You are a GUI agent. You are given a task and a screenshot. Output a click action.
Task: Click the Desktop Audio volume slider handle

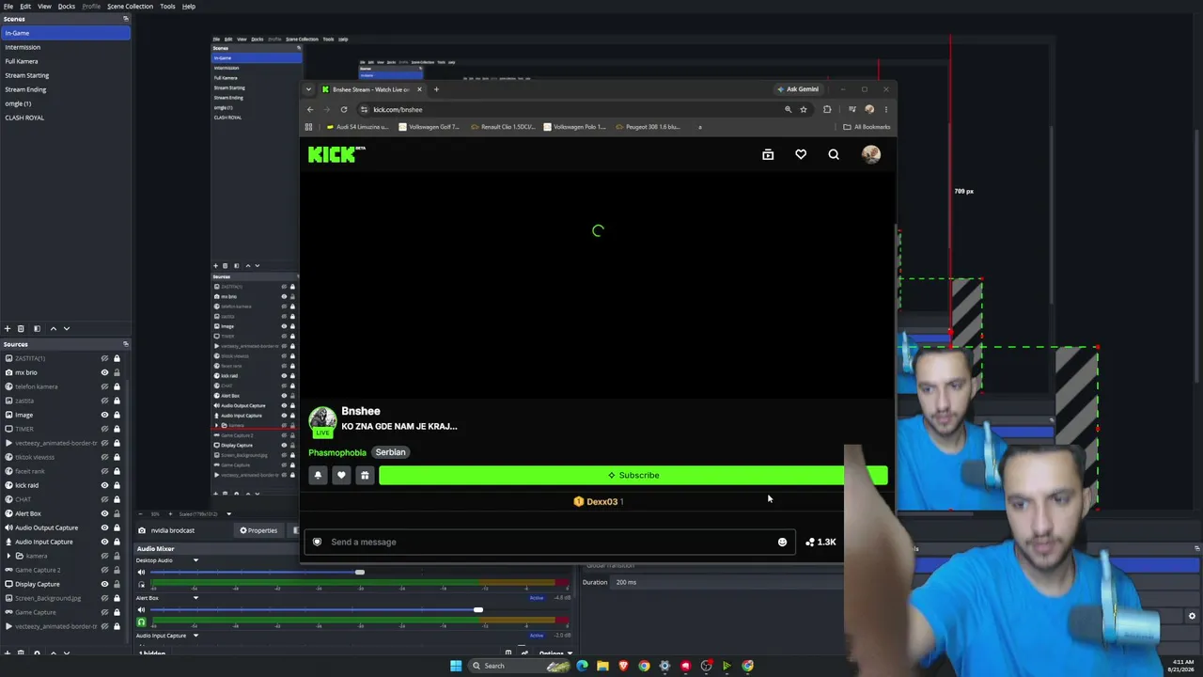pos(360,572)
